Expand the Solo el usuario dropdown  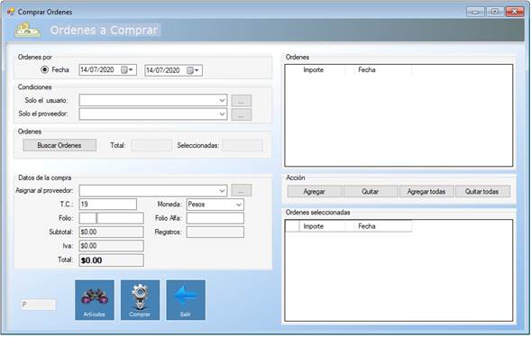[x=222, y=100]
